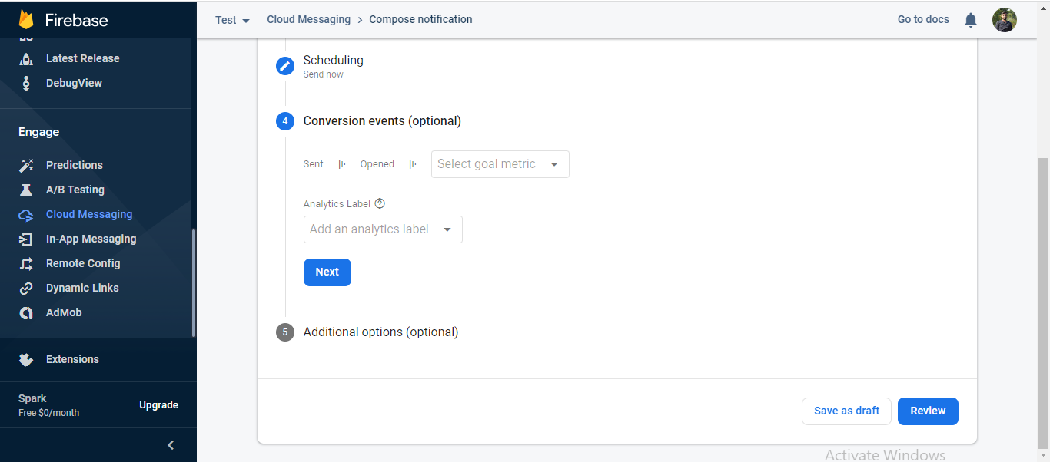This screenshot has height=462, width=1050.
Task: Open Predictions from the sidebar icon
Action: tap(26, 165)
